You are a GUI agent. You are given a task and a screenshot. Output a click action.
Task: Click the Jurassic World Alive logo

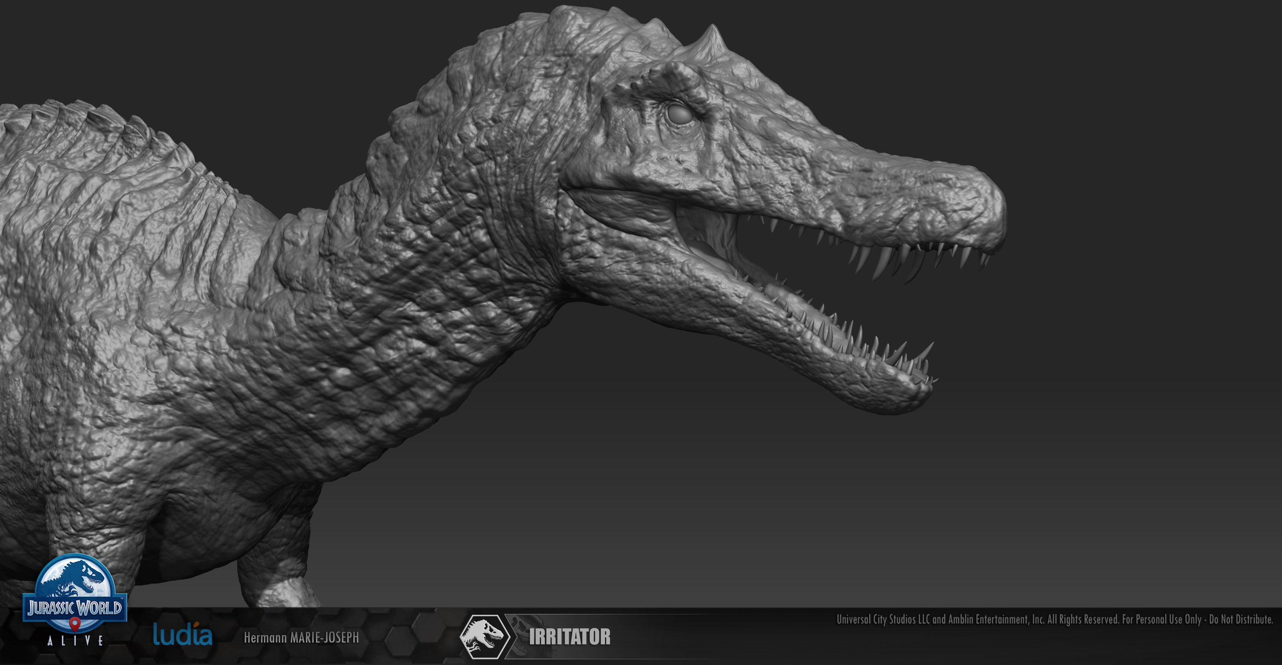(x=75, y=600)
